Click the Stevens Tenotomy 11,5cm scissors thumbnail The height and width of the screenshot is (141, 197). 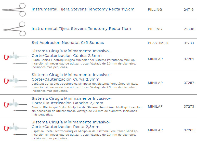coord(14,10)
